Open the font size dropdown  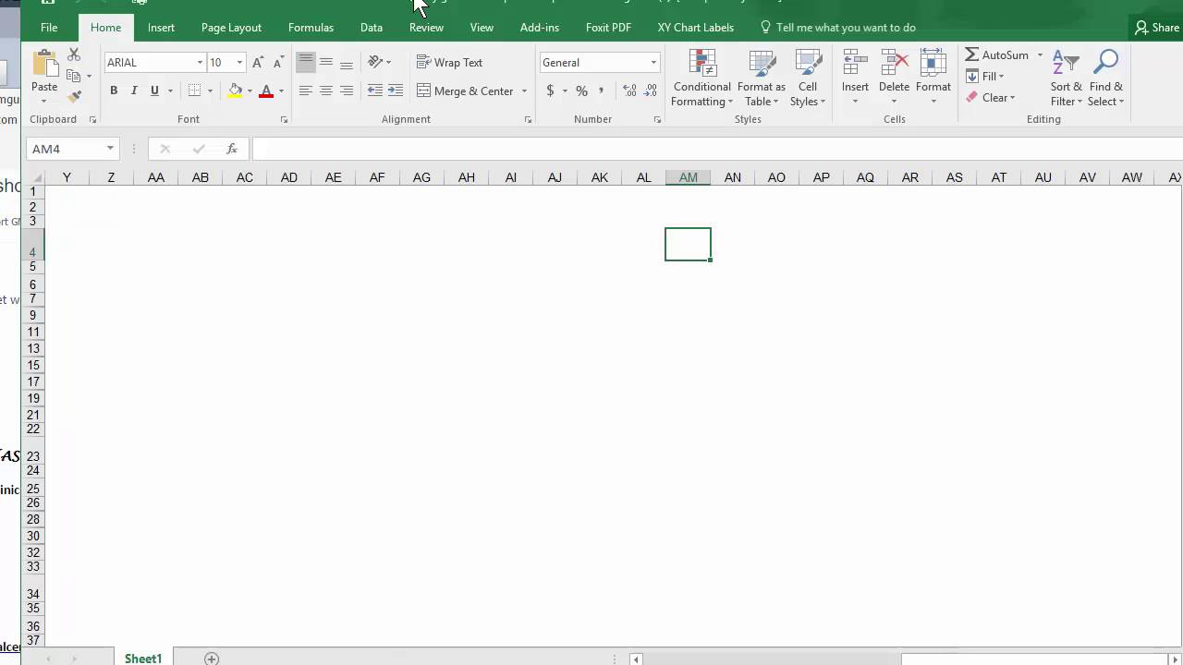tap(239, 63)
